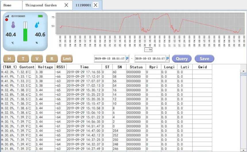Click the signal strength bars icon
This screenshot has width=247, height=152.
coord(7,16)
